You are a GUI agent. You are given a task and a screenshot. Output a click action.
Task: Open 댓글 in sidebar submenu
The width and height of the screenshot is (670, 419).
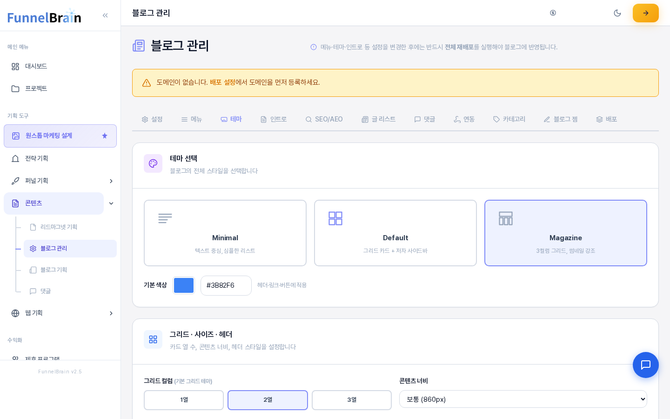pos(70,291)
